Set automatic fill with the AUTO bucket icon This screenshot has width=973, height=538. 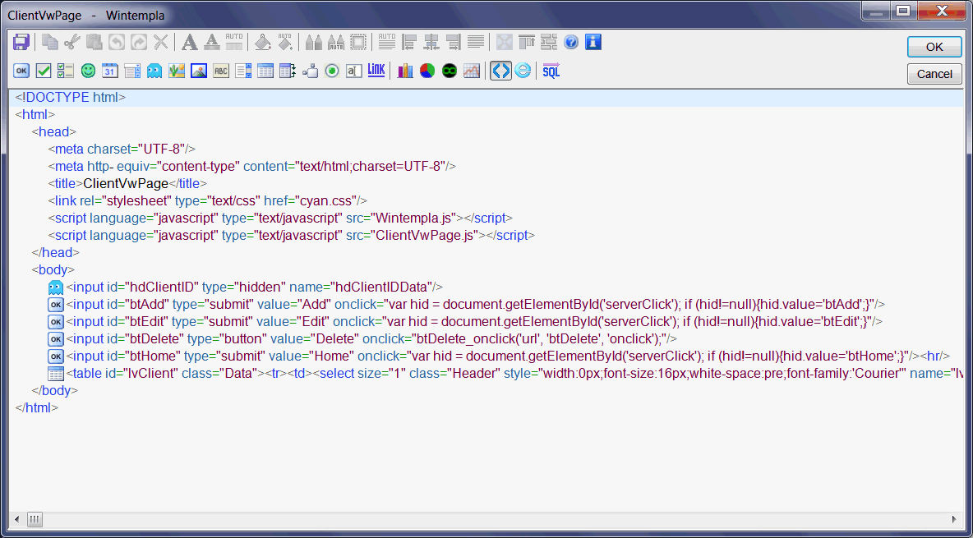point(285,42)
